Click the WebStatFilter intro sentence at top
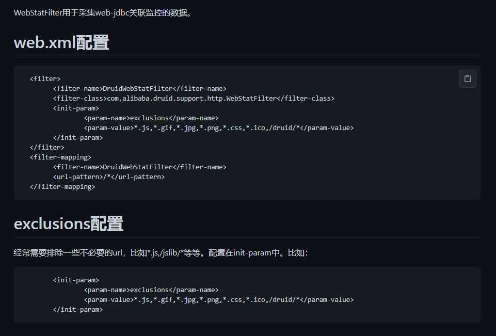This screenshot has height=336, width=496. (103, 13)
